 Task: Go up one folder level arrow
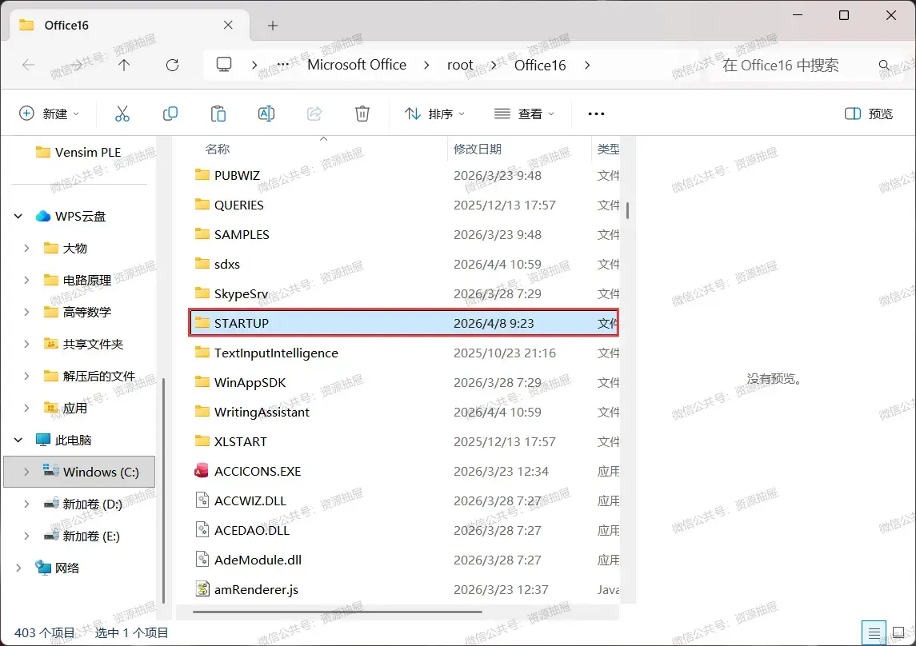click(x=124, y=65)
